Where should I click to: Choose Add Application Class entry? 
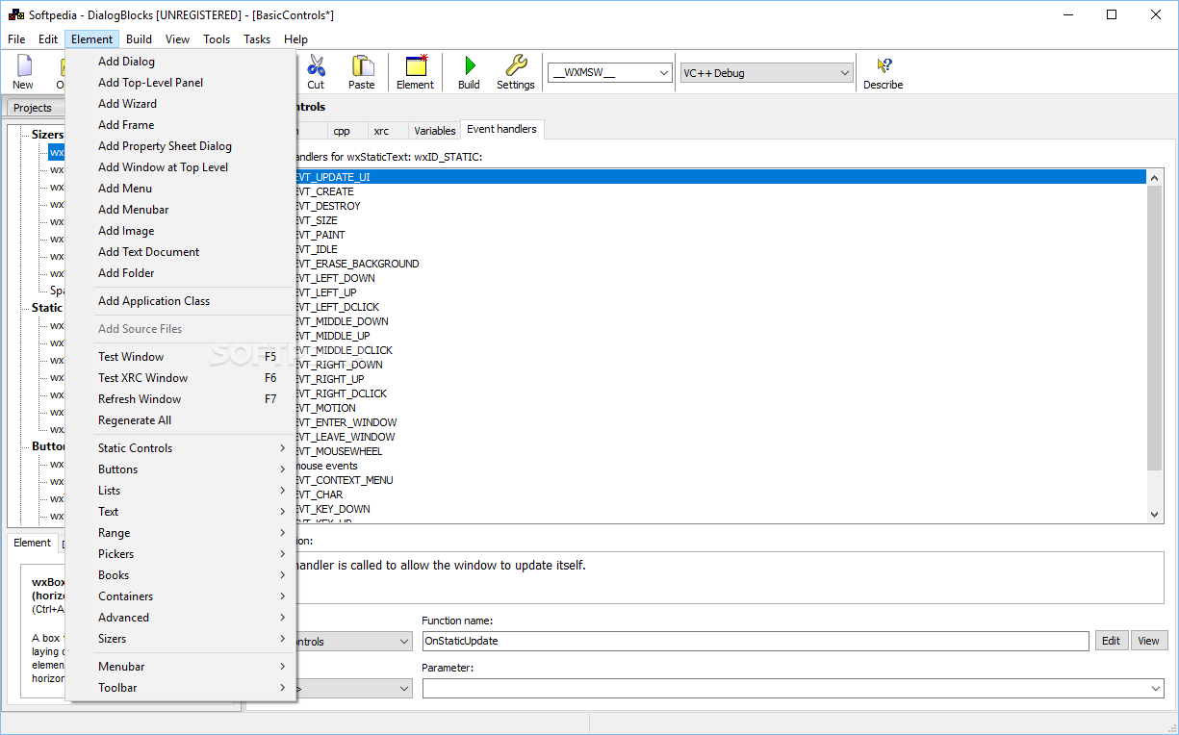pyautogui.click(x=181, y=301)
